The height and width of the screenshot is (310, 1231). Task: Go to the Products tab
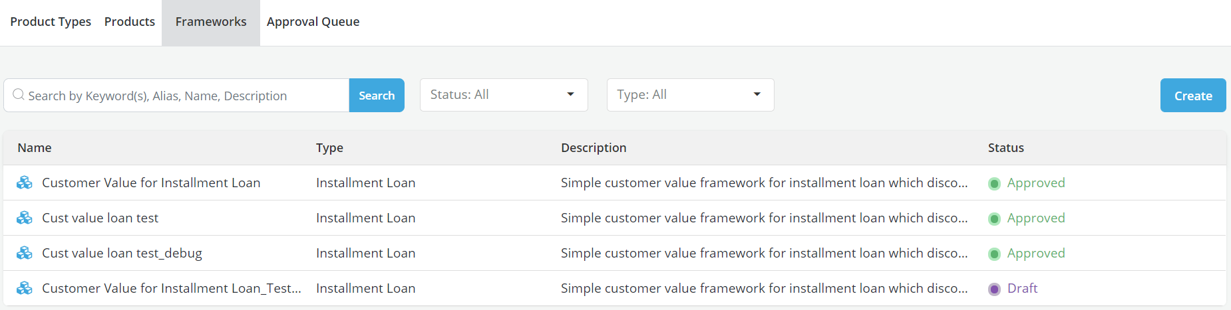tap(130, 22)
